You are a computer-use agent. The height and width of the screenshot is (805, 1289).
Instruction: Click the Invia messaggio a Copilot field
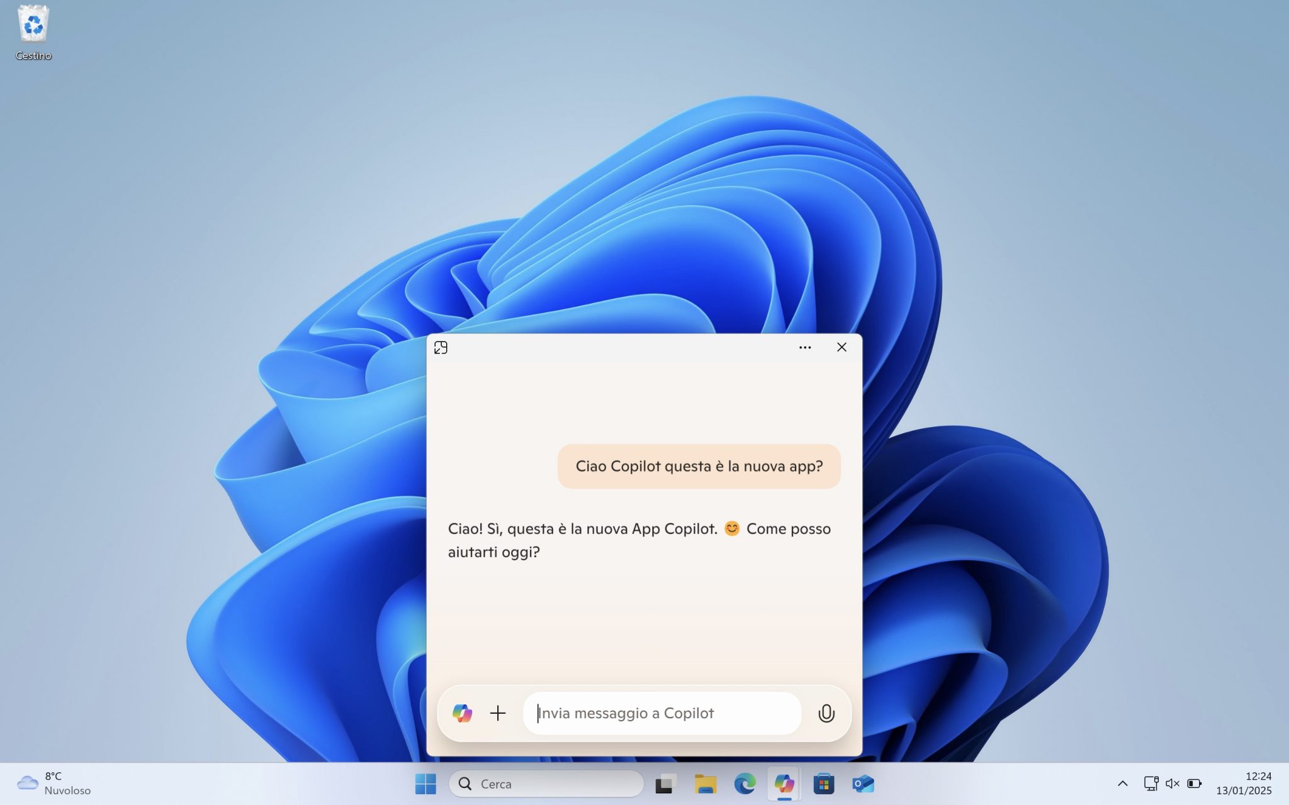tap(661, 713)
